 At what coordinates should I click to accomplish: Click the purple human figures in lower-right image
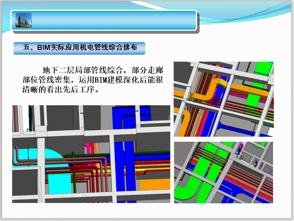pos(240,150)
